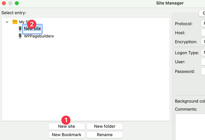Close the Site Manager window
Screen dimensions: 205x140
[x=4, y=3]
